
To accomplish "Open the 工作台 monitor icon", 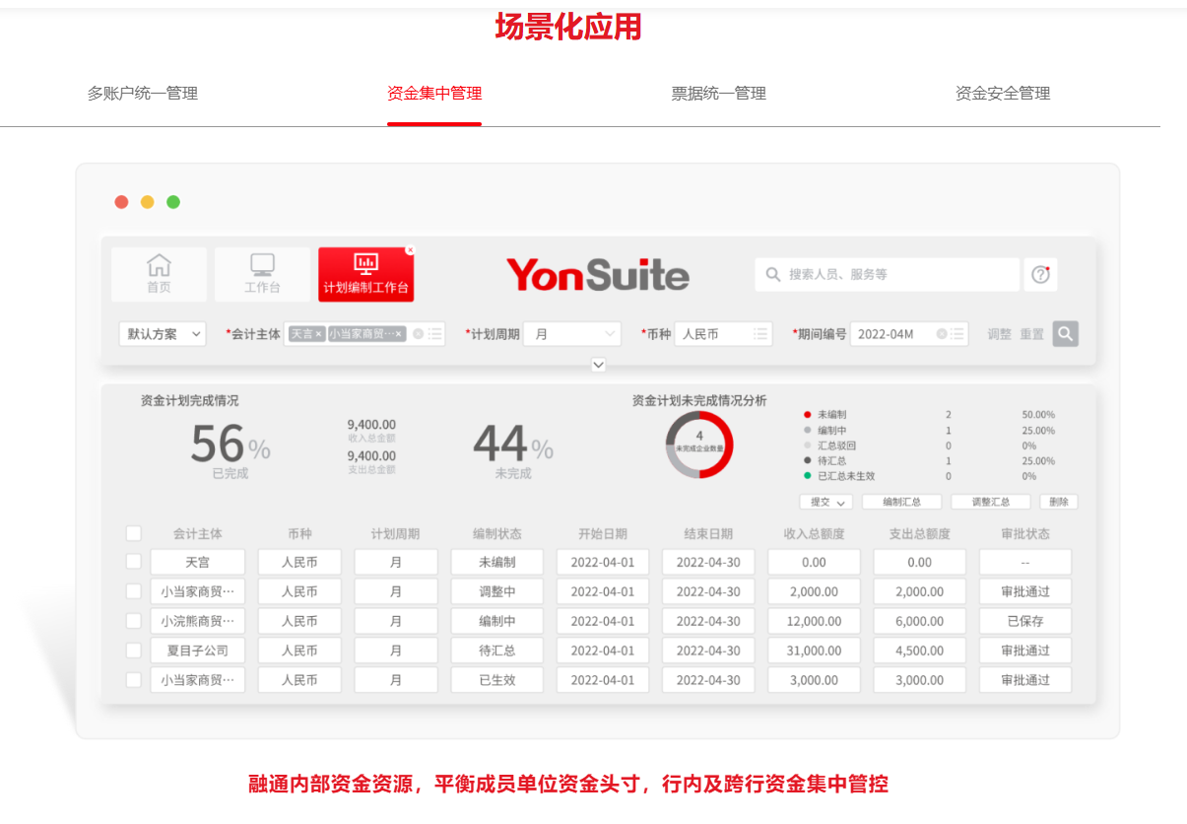I will [262, 273].
